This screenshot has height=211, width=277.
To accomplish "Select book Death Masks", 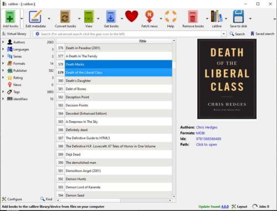I will click(x=119, y=64).
